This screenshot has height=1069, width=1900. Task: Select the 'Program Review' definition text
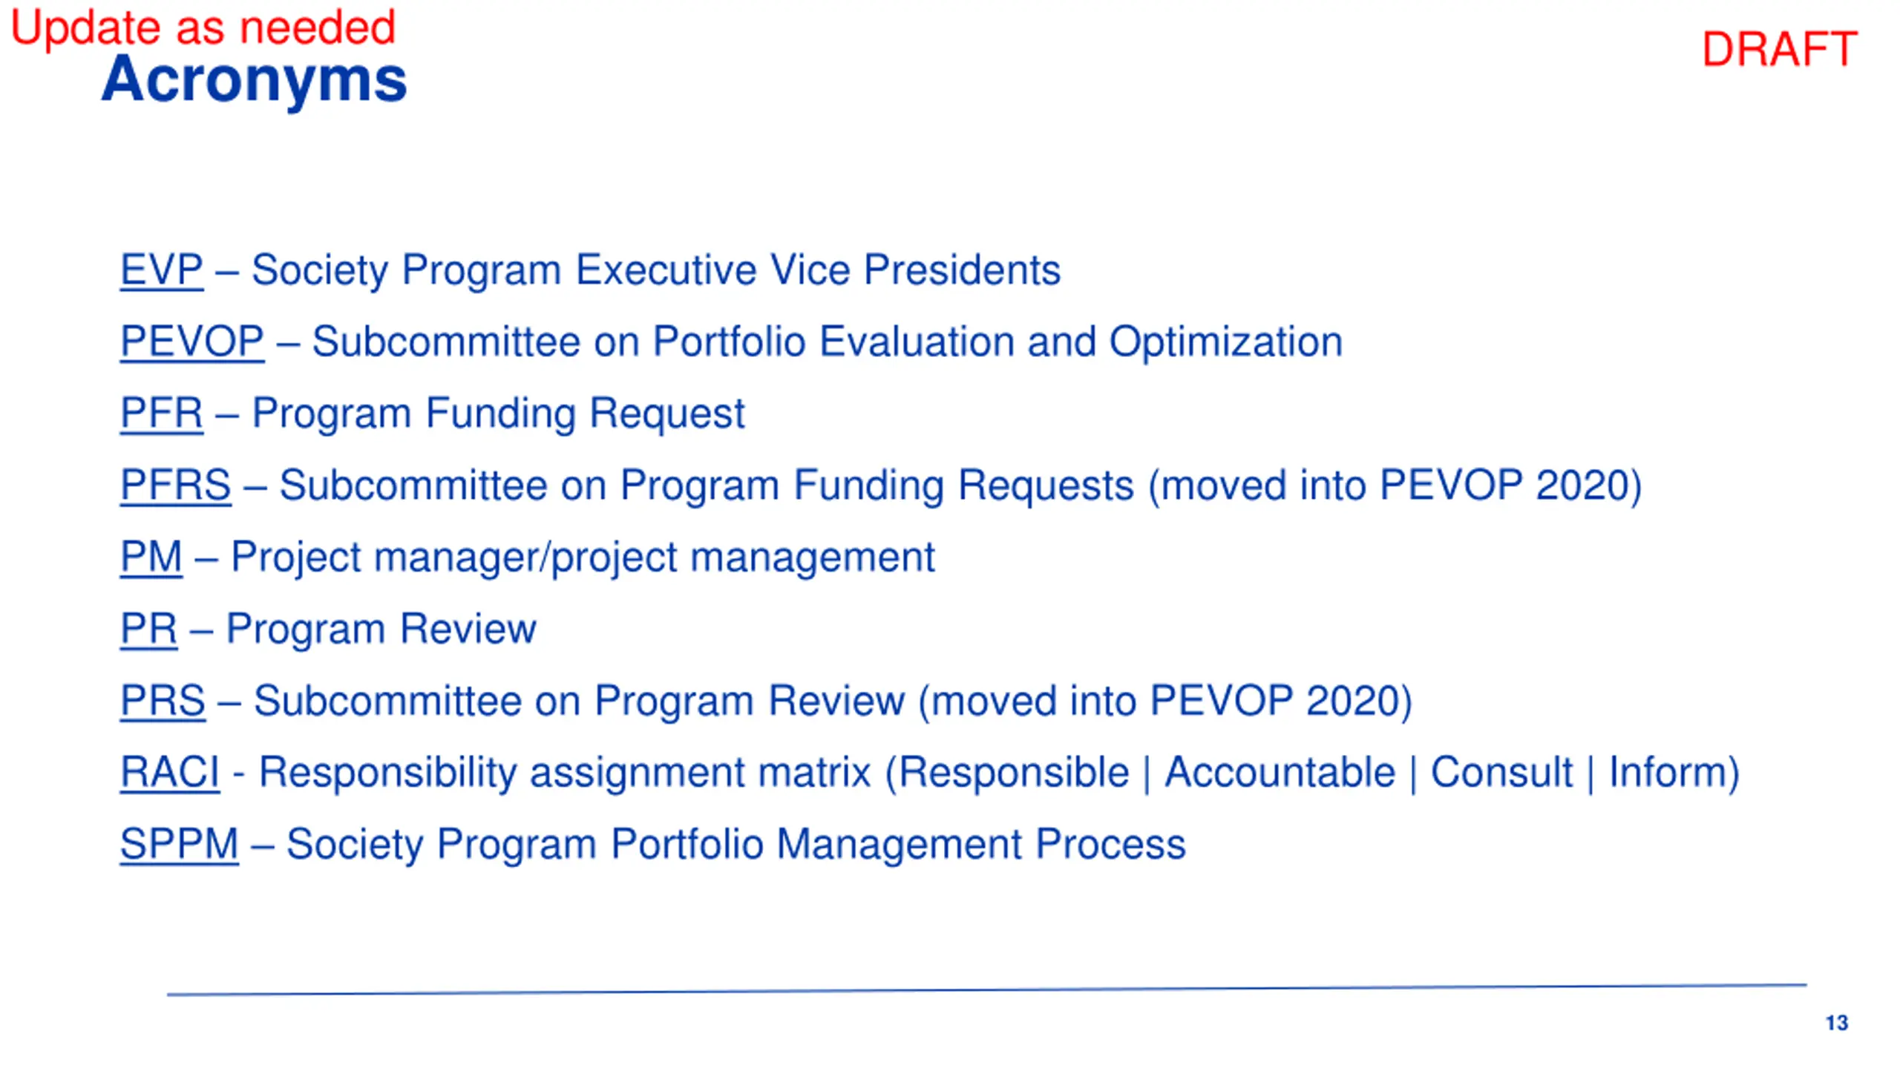click(x=381, y=629)
